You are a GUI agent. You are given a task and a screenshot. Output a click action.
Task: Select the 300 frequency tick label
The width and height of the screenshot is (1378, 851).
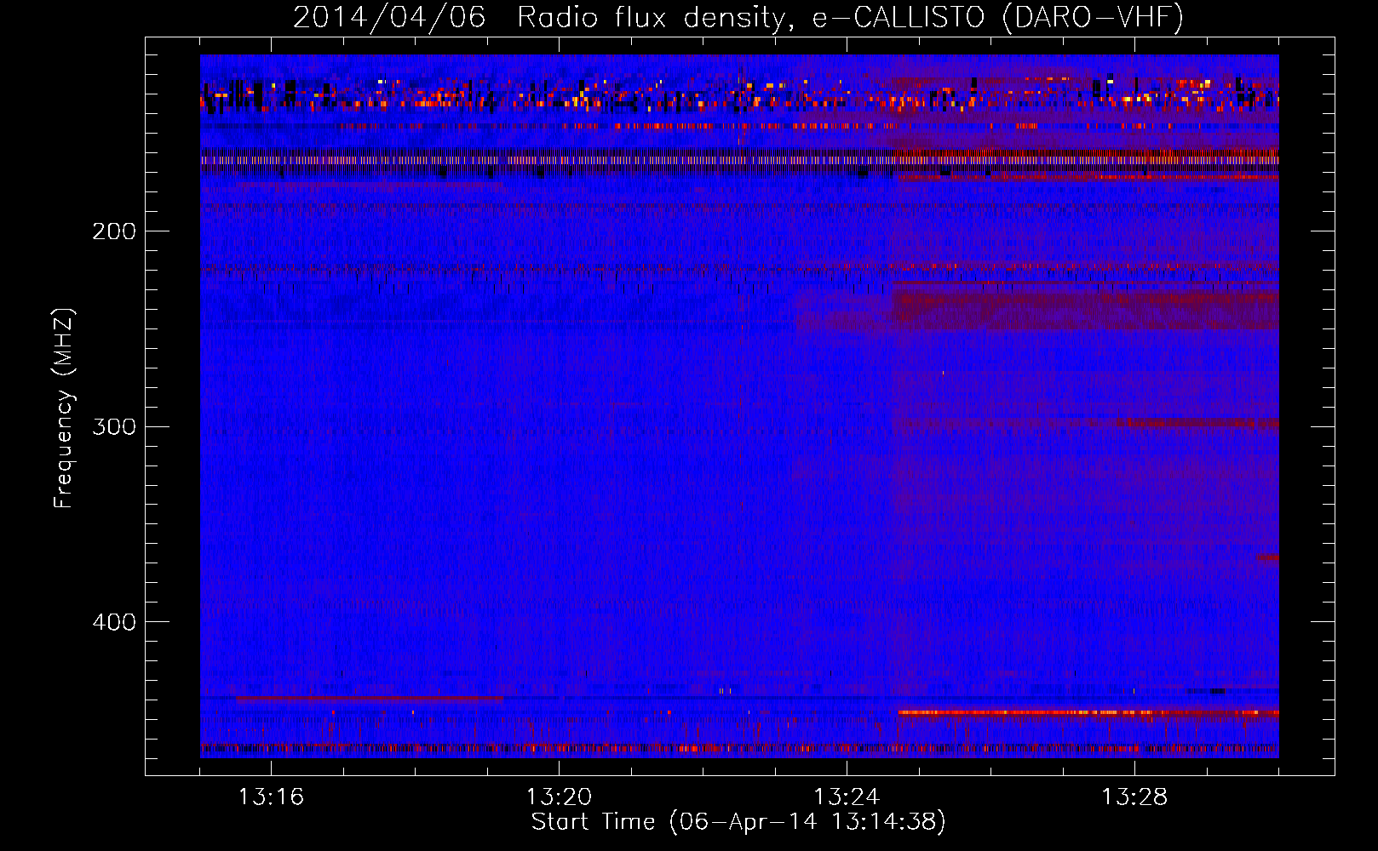pos(114,426)
